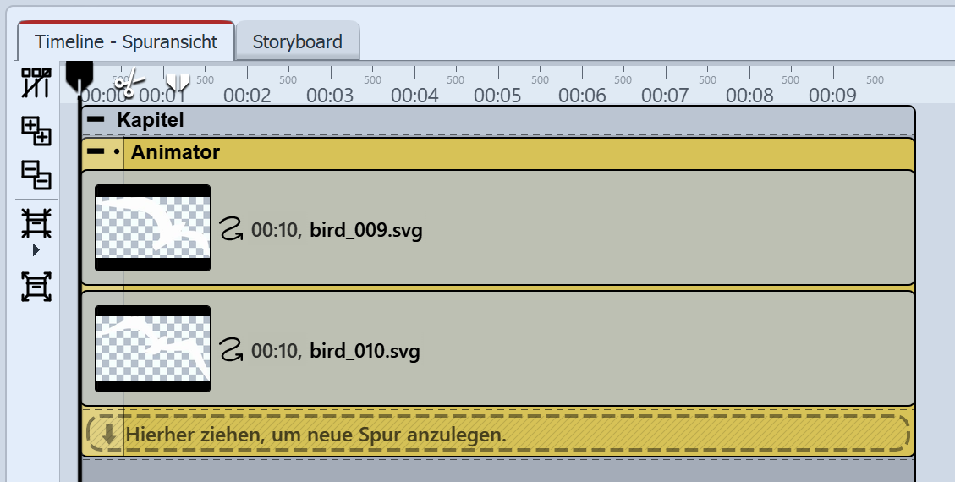Toggle the dot marker next to Animator
The height and width of the screenshot is (482, 955).
point(116,153)
